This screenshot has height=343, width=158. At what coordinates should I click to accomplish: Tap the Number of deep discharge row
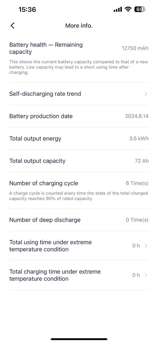[79, 220]
